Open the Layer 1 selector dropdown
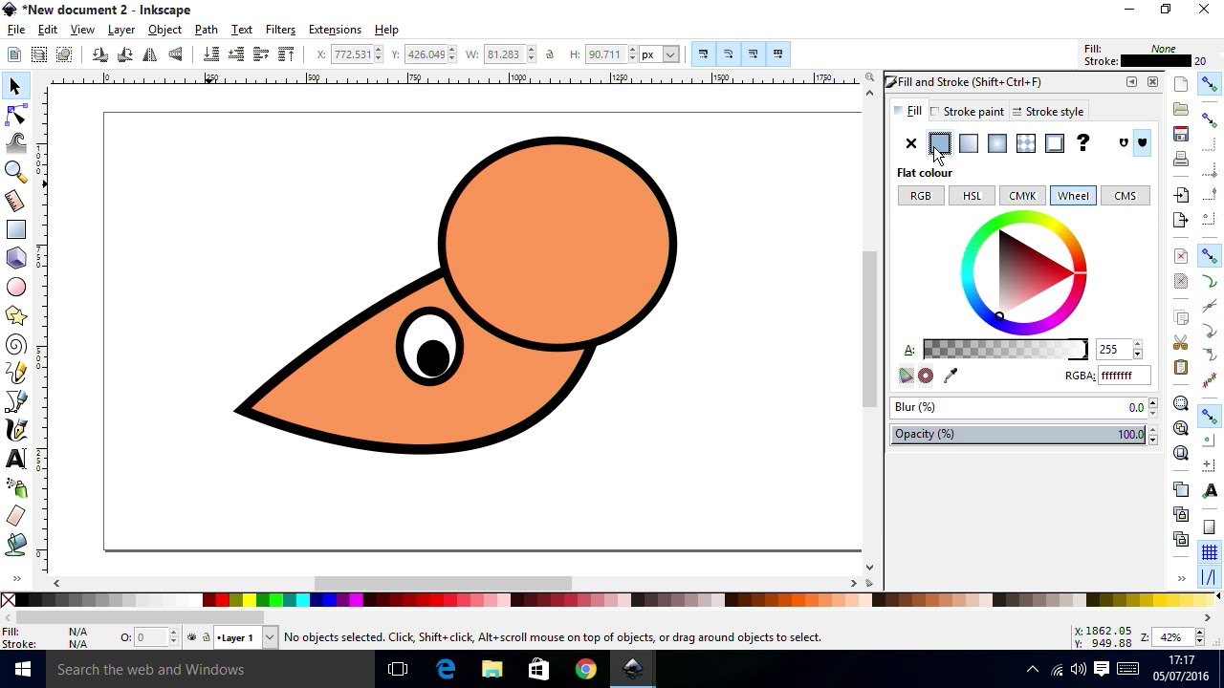The image size is (1224, 688). click(268, 637)
